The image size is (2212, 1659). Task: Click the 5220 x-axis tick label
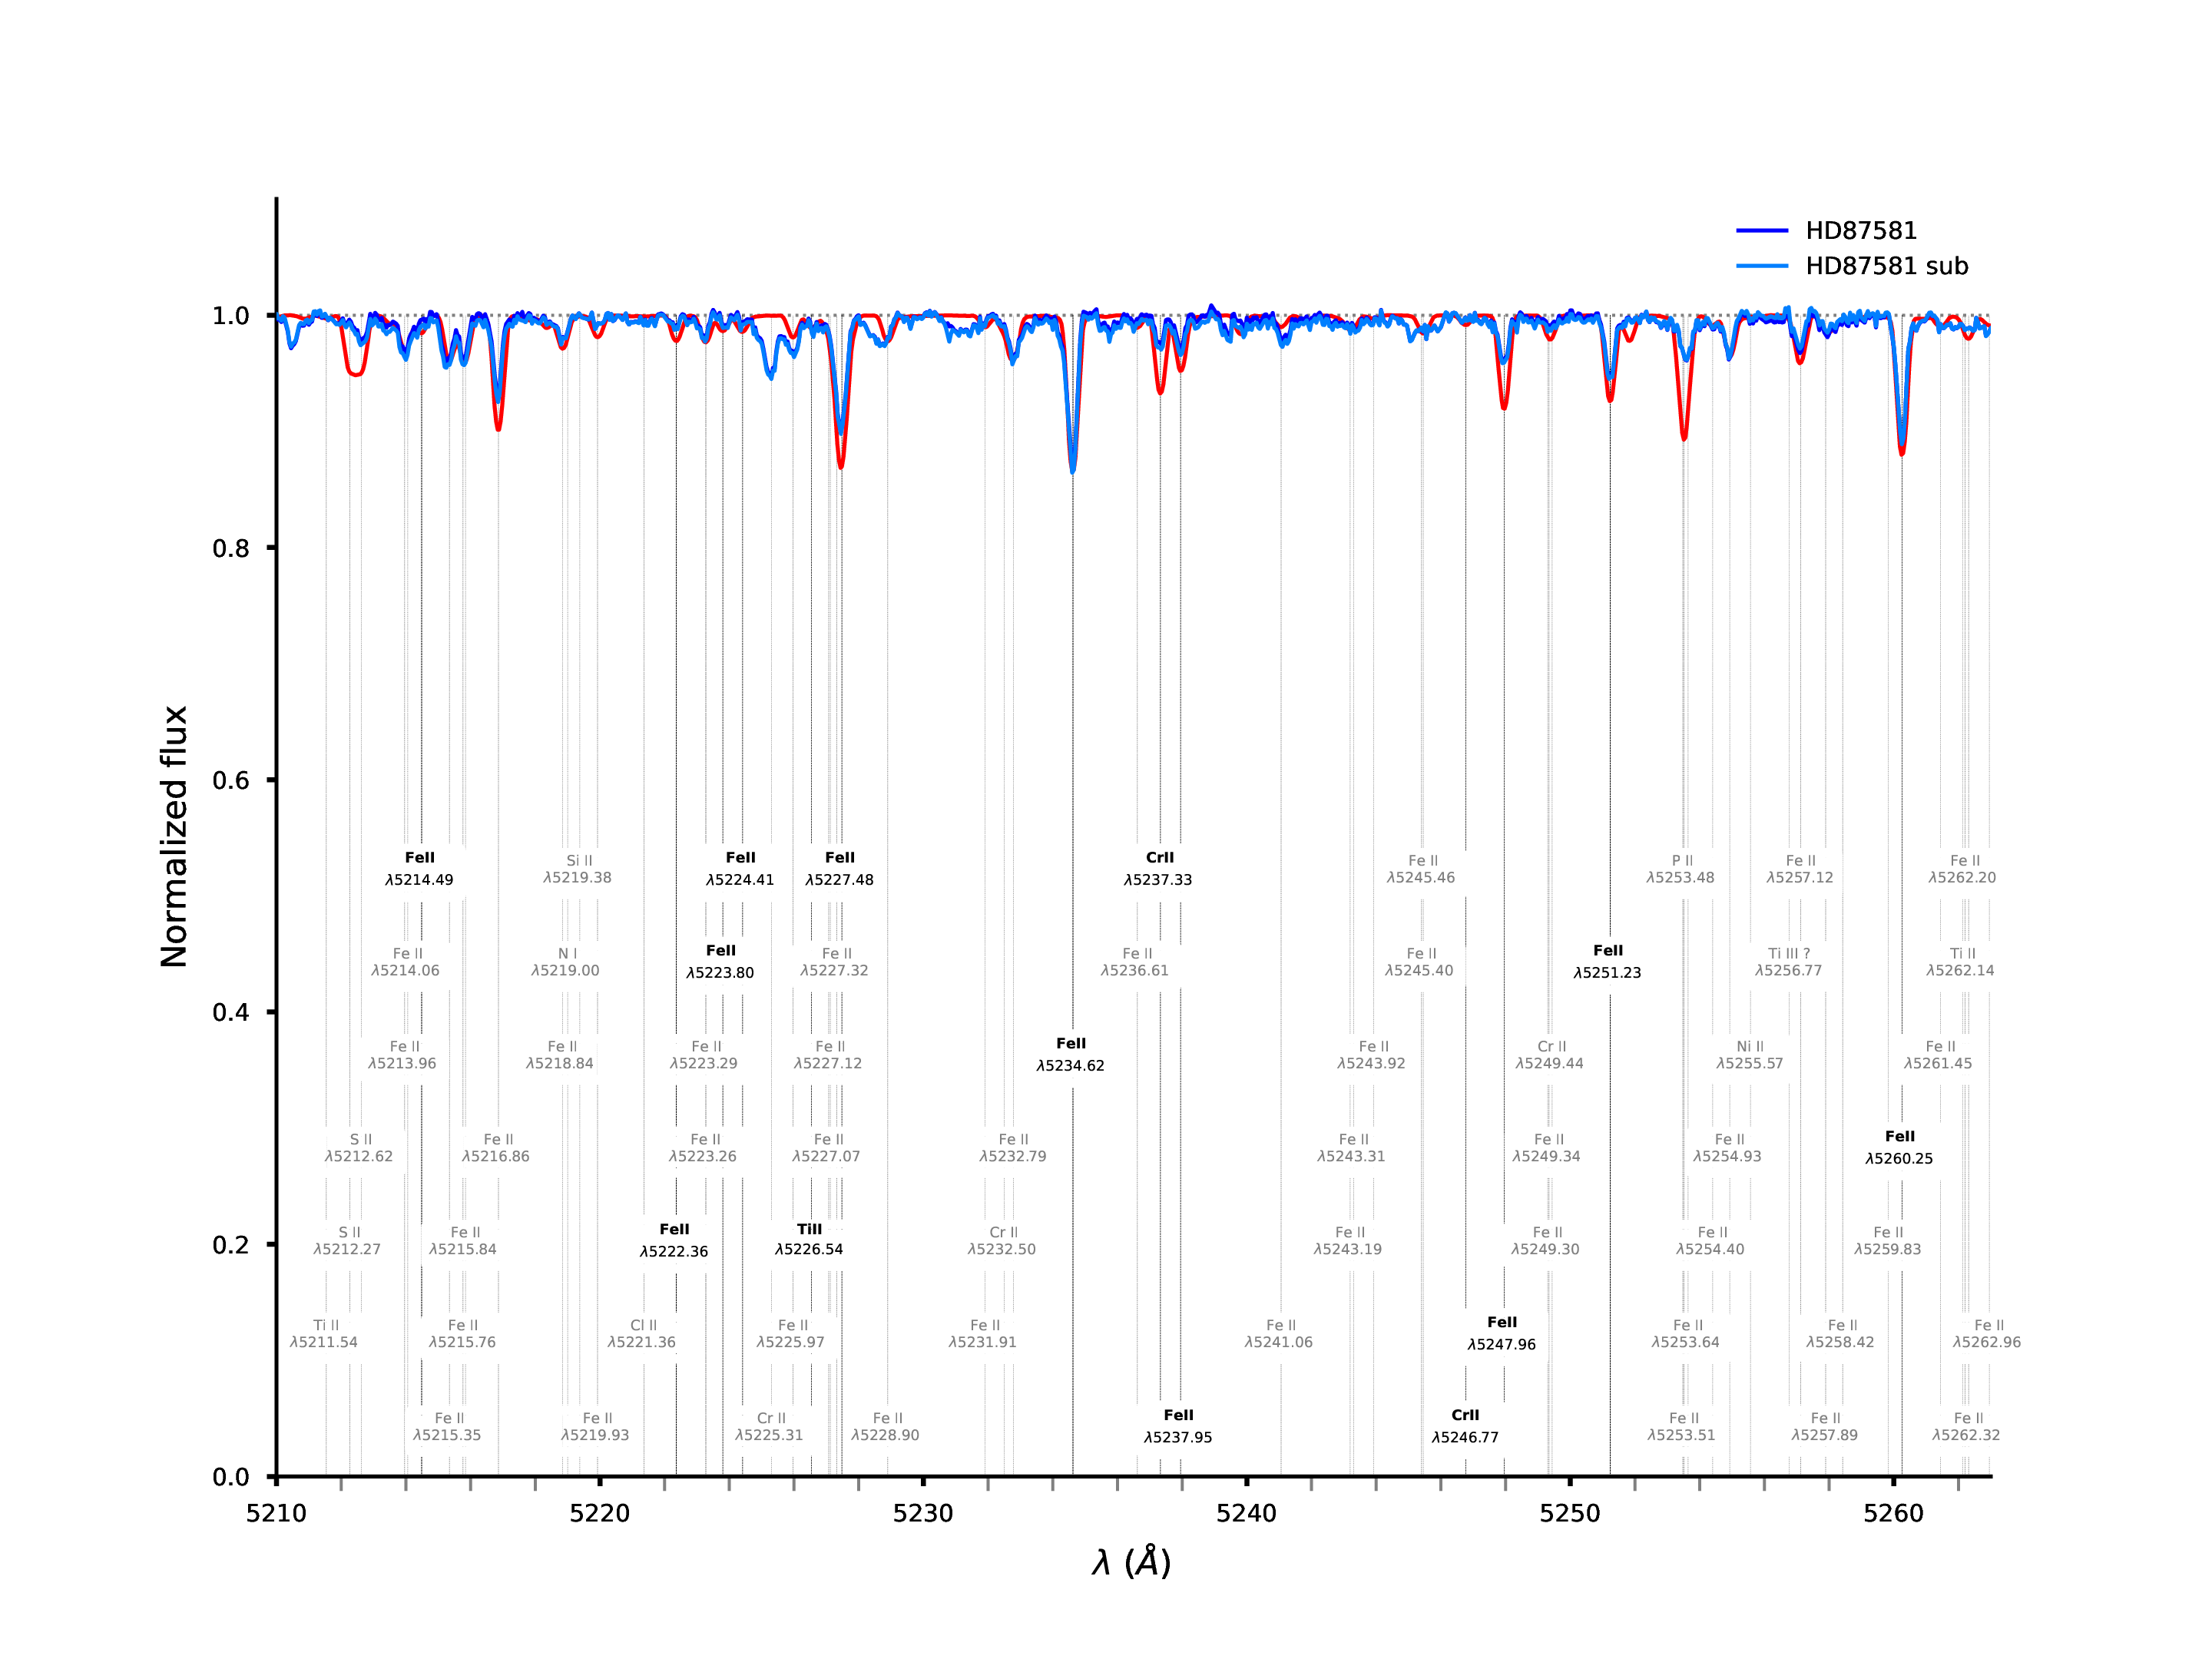click(599, 1513)
